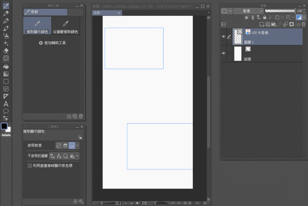This screenshot has width=308, height=206.
Task: Select the Fill bucket tool
Action: coord(6,67)
